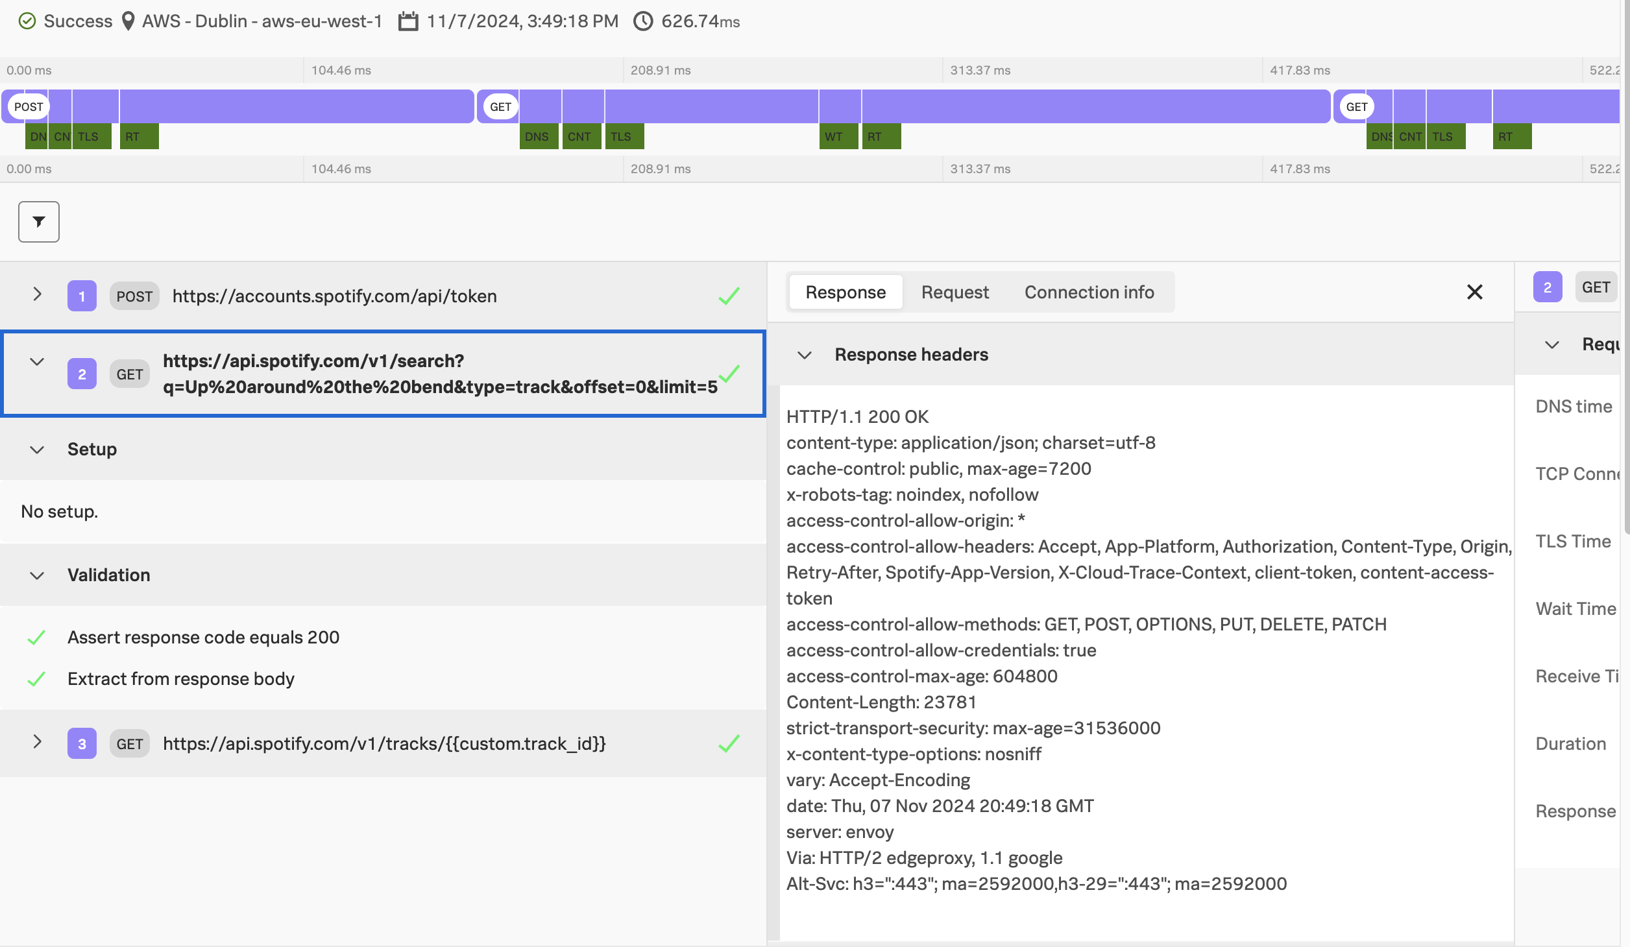Click the calendar icon next to the date
The image size is (1630, 947).
[408, 20]
